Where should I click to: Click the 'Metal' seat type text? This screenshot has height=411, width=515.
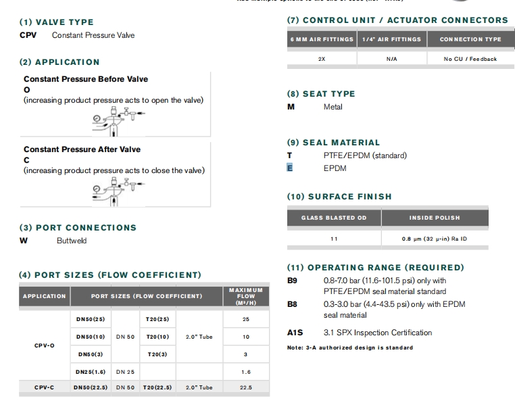[333, 107]
